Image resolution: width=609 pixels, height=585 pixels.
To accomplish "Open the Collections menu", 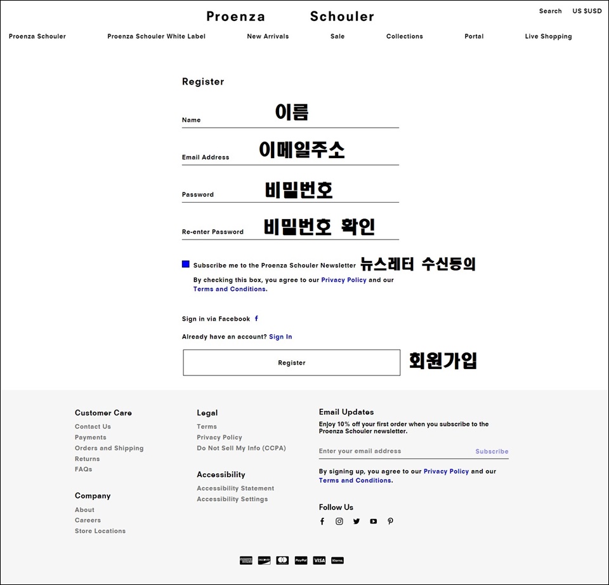I will [x=404, y=36].
